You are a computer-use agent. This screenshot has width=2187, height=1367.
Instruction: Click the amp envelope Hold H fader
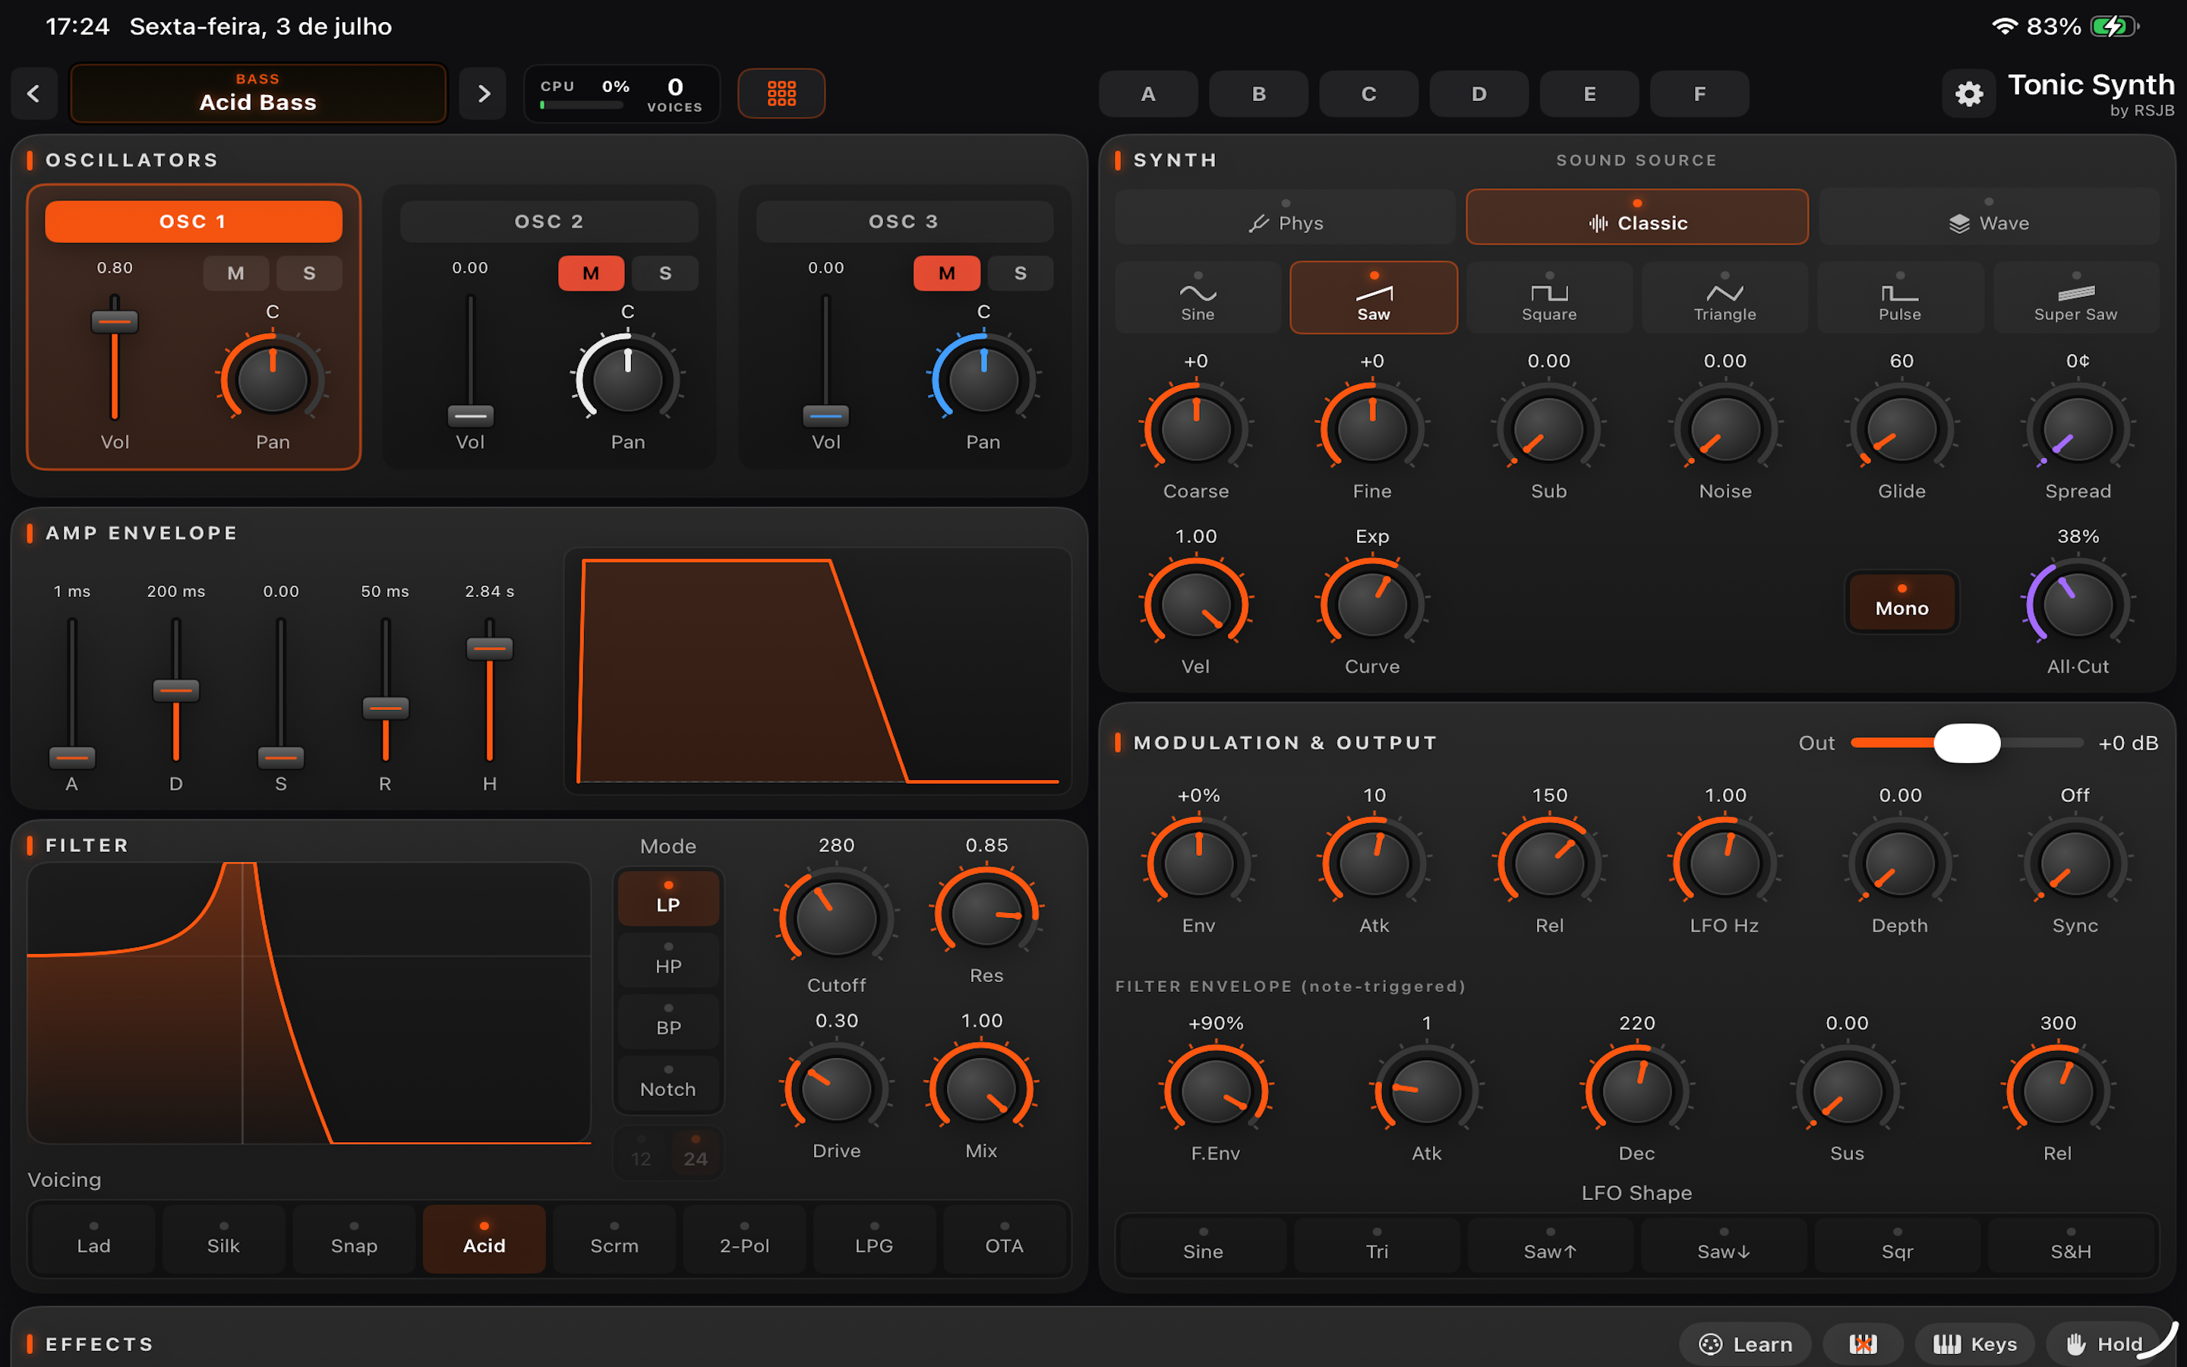[x=489, y=649]
